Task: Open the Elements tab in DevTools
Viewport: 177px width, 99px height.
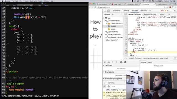Action: tap(117, 11)
